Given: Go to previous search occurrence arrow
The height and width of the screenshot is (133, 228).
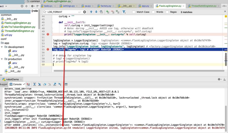Looking at the screenshot, I should tap(91, 12).
